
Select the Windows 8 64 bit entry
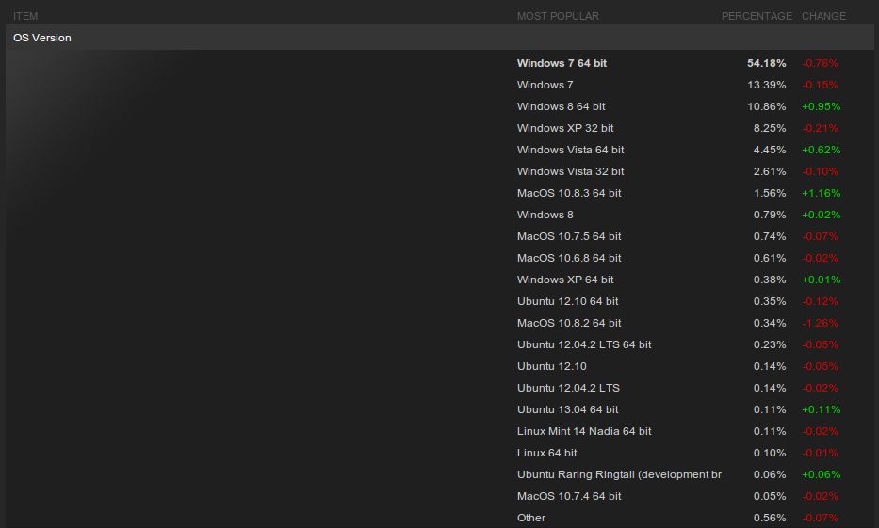pyautogui.click(x=562, y=106)
